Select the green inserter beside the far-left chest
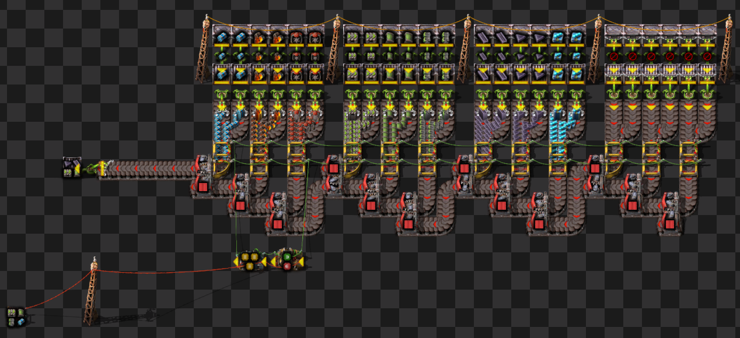 tap(91, 169)
